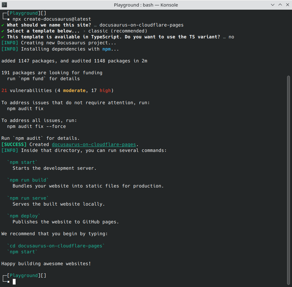Click the prompt square before npx command

[8, 19]
